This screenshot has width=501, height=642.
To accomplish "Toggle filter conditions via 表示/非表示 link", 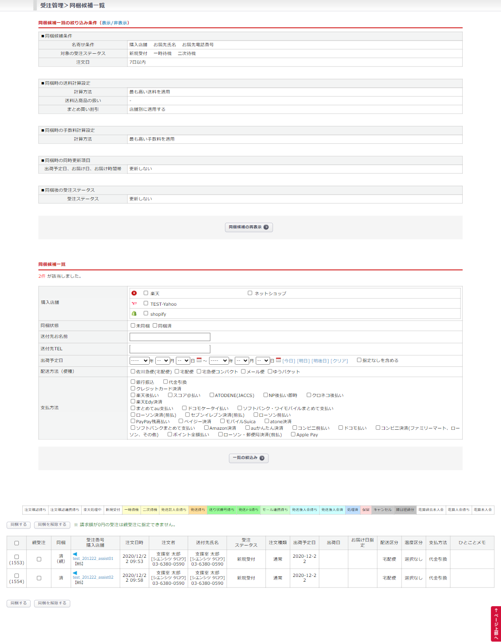I will (x=115, y=23).
